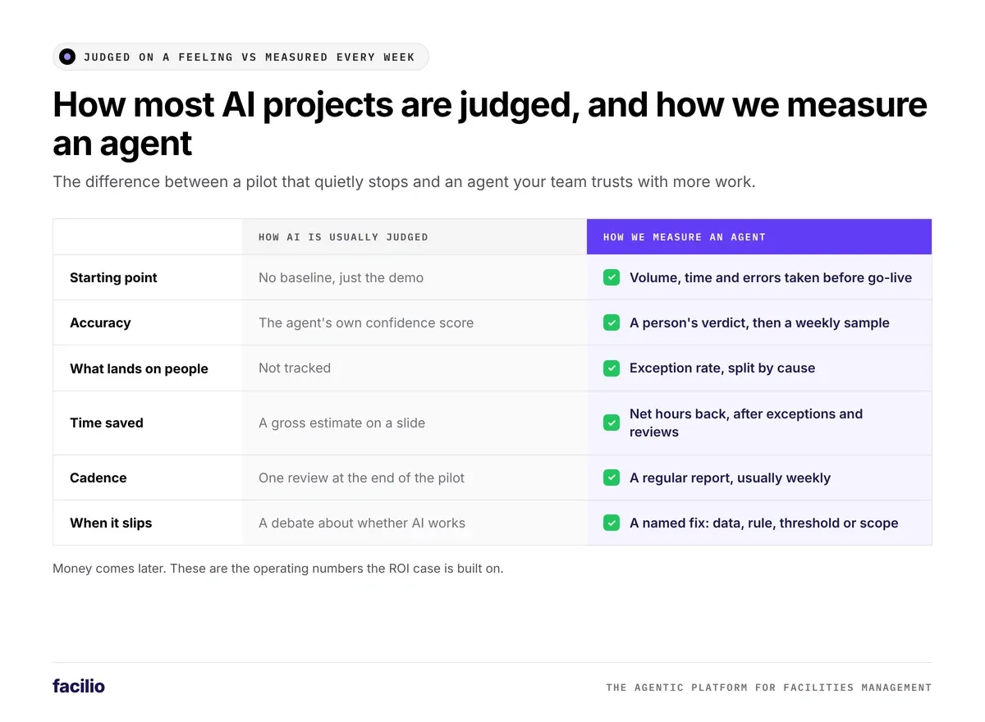Click the 'Starting point' row label
This screenshot has height=722, width=985.
click(113, 277)
